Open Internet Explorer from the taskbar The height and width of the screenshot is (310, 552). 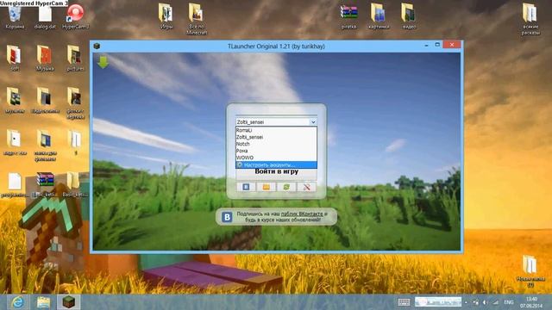[17, 302]
